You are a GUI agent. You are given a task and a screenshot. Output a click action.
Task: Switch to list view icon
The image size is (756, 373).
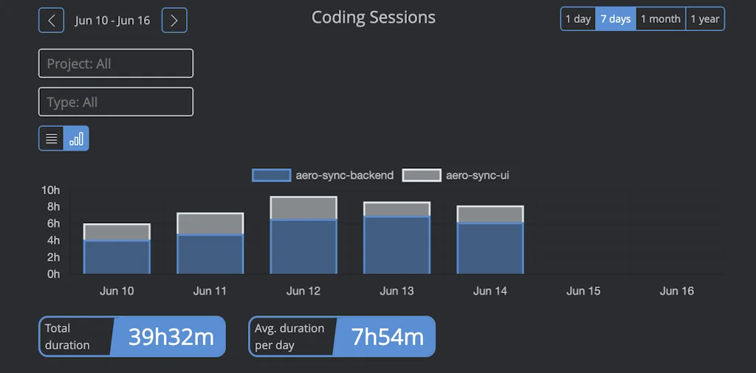click(51, 138)
